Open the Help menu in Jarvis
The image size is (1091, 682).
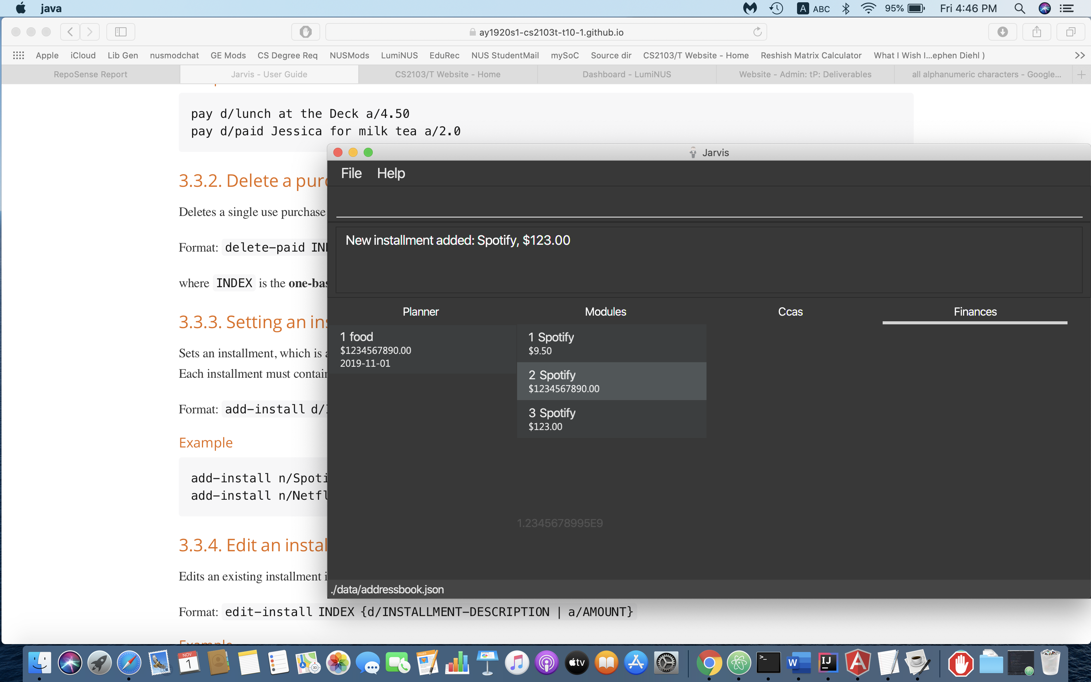pos(391,174)
